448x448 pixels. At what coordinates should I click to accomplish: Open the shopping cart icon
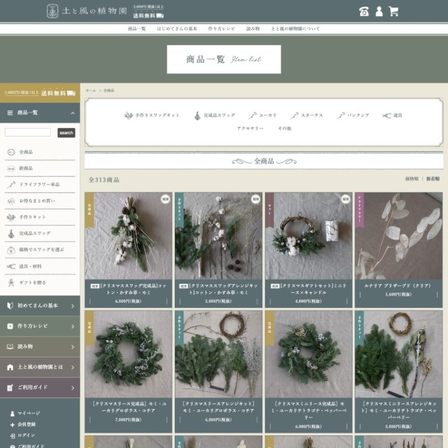click(394, 12)
